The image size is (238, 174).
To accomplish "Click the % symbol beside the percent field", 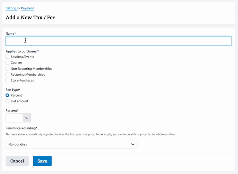I will (27, 118).
